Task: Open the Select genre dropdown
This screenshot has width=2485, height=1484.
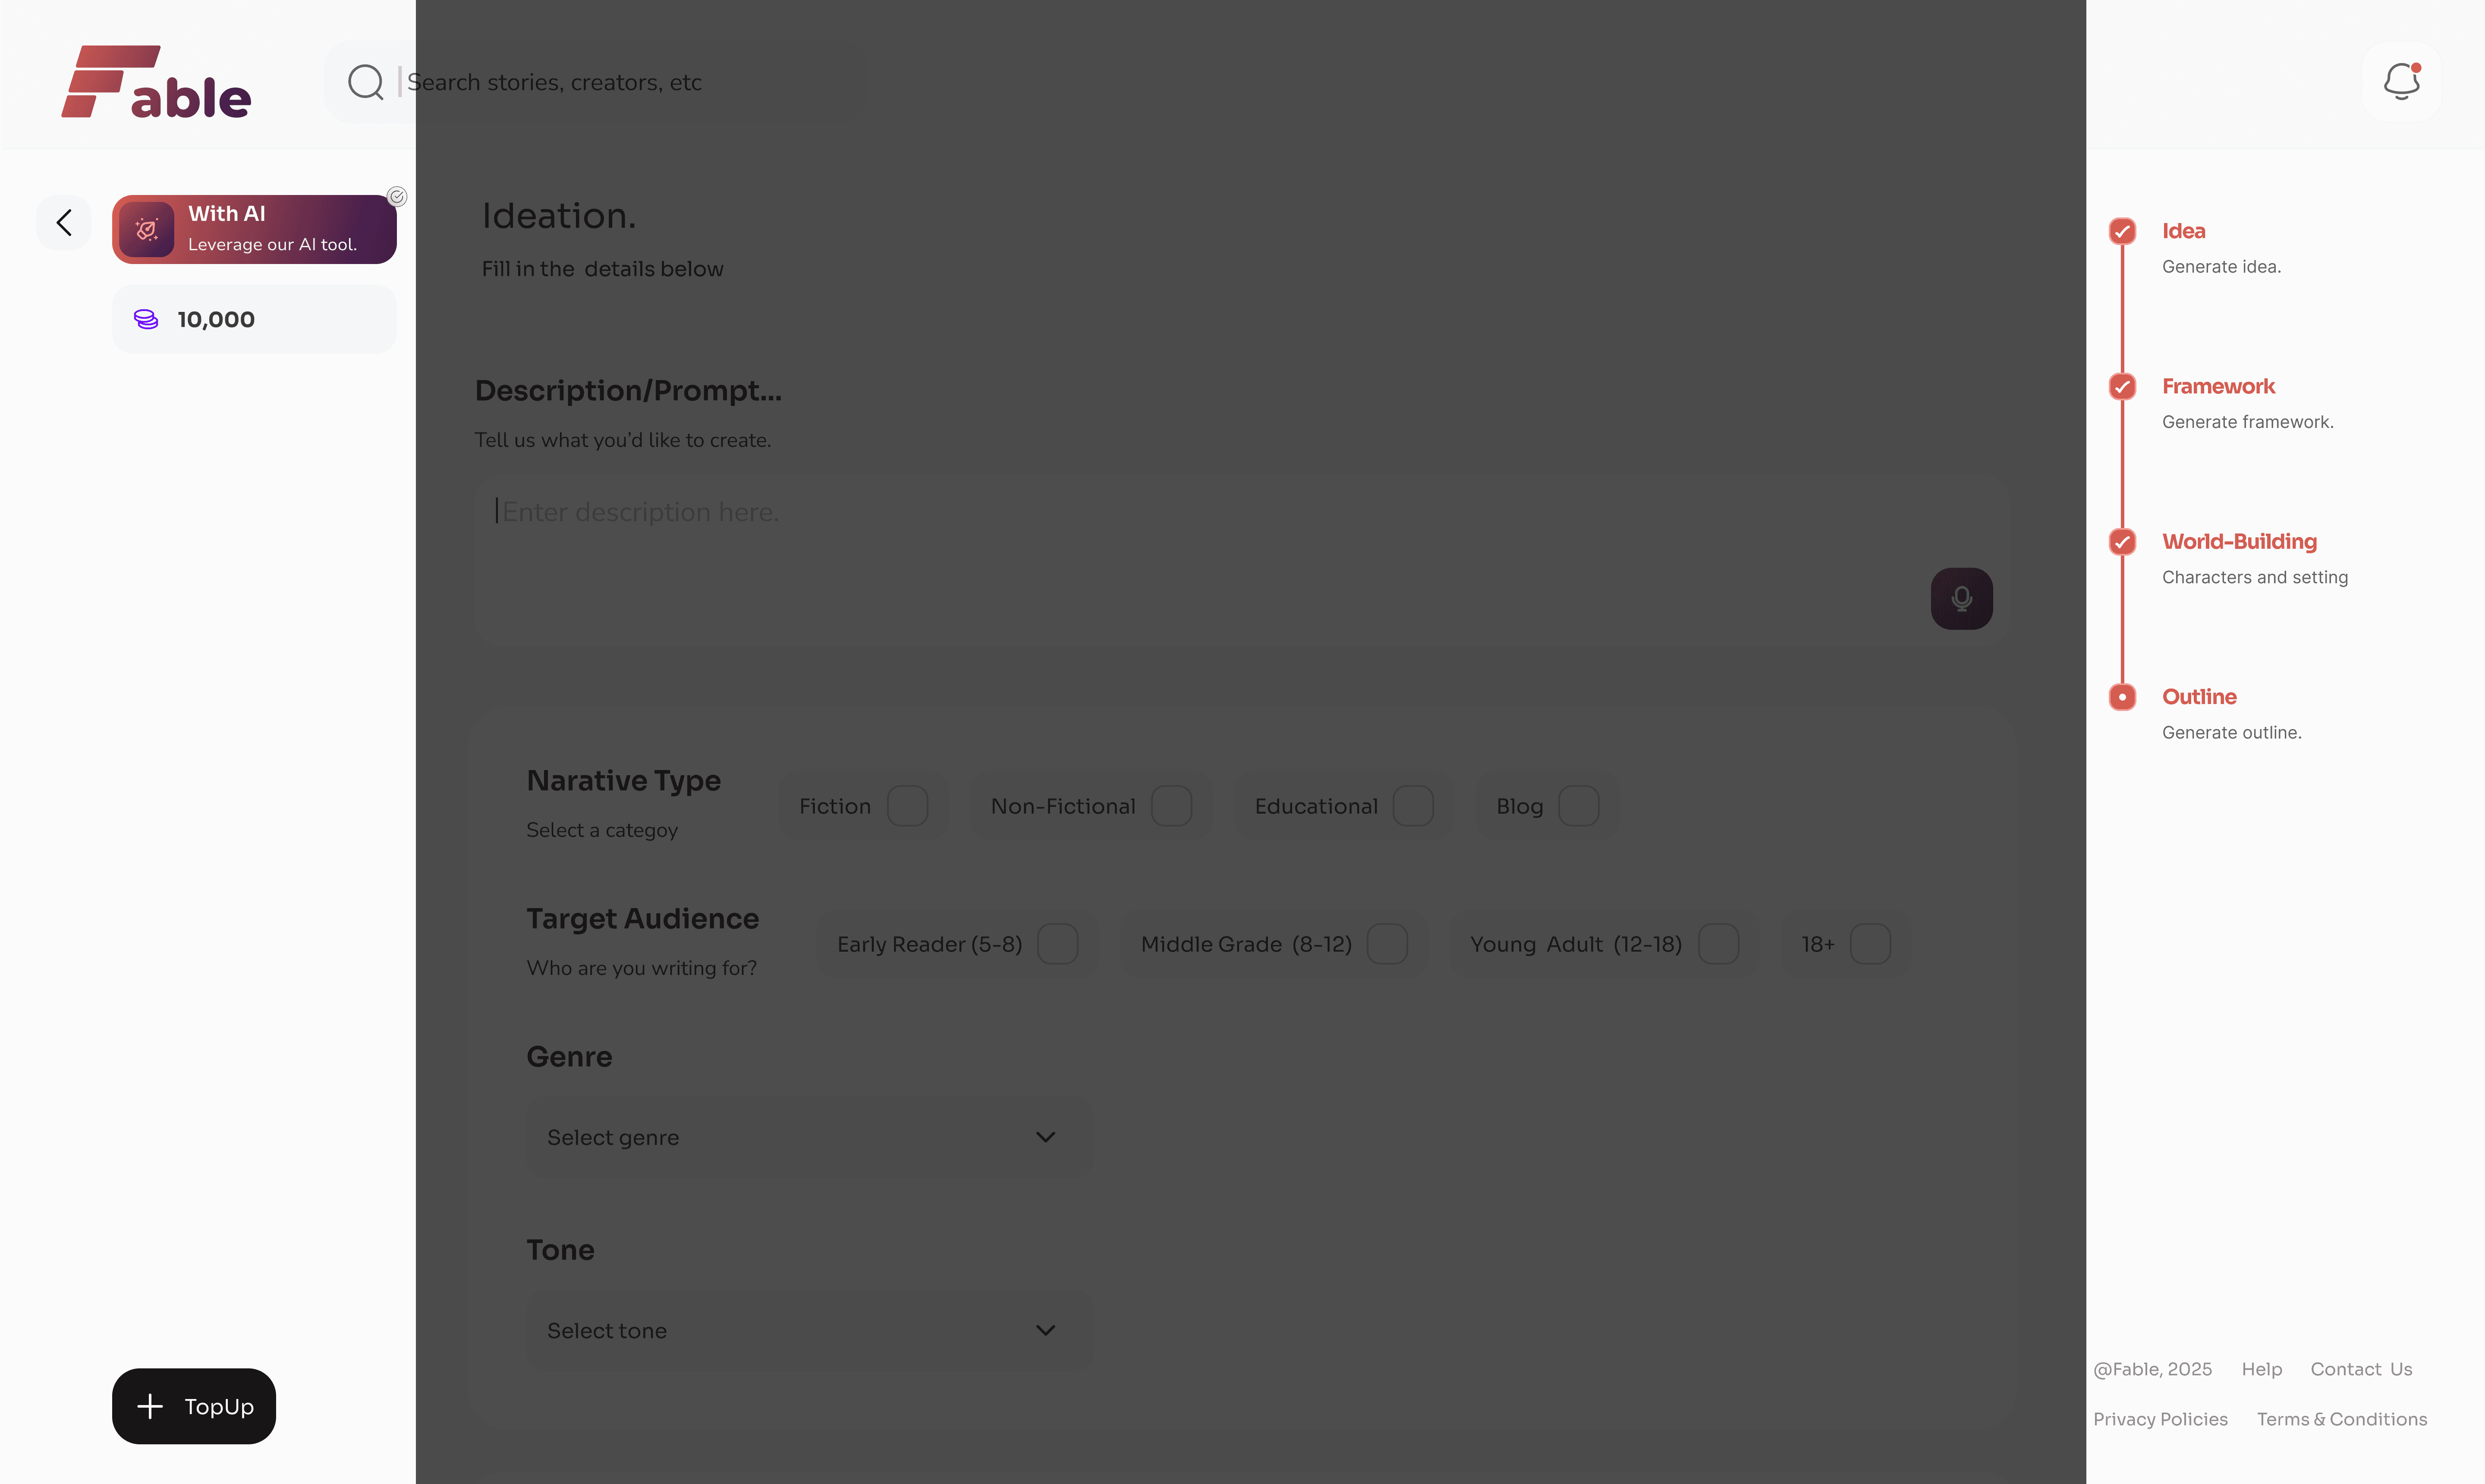Action: 809,1138
